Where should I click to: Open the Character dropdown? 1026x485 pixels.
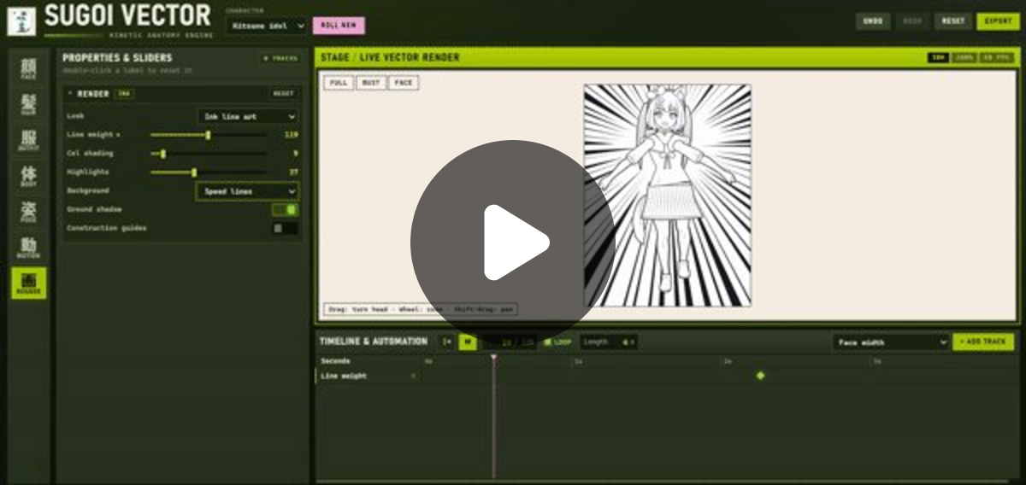coord(266,26)
